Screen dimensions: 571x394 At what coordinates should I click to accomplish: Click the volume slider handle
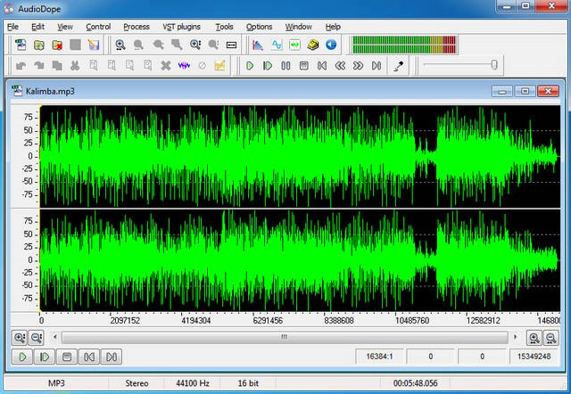[x=494, y=65]
